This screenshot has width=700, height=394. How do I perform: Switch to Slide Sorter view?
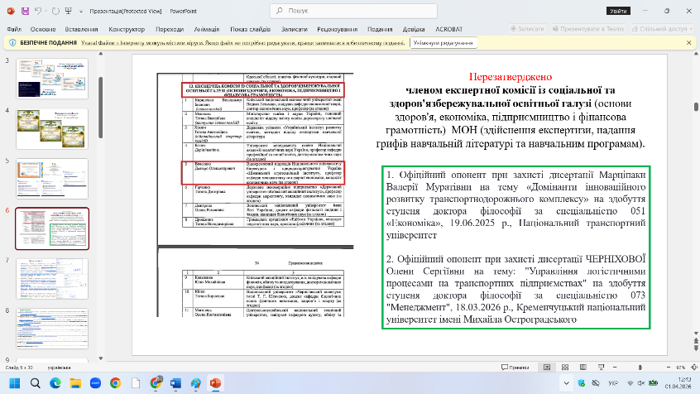[x=564, y=366]
